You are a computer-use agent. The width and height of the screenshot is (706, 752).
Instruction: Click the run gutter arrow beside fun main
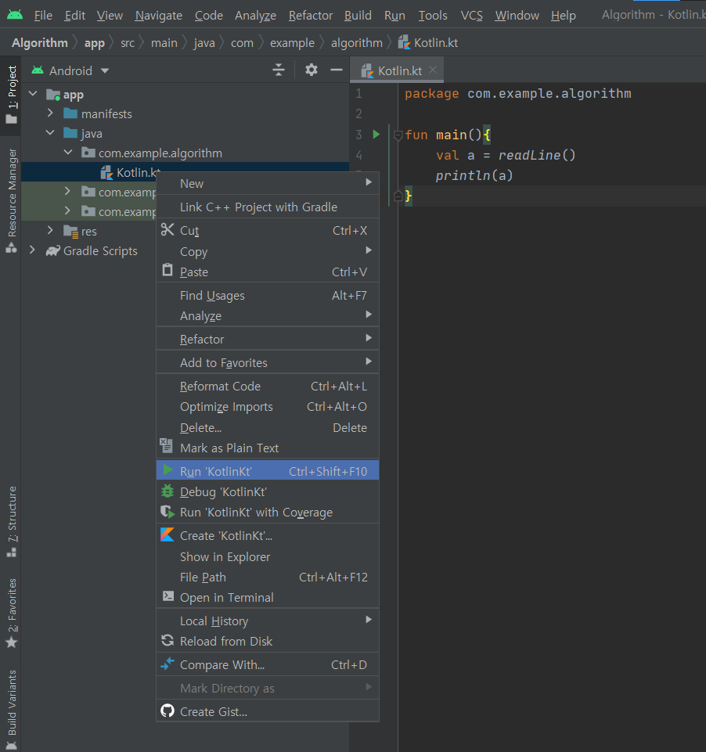pyautogui.click(x=376, y=135)
